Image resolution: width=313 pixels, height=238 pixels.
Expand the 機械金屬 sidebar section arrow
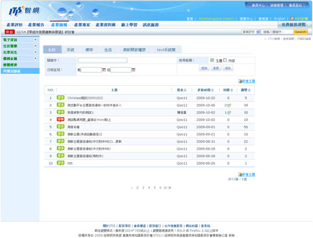pyautogui.click(x=35, y=58)
